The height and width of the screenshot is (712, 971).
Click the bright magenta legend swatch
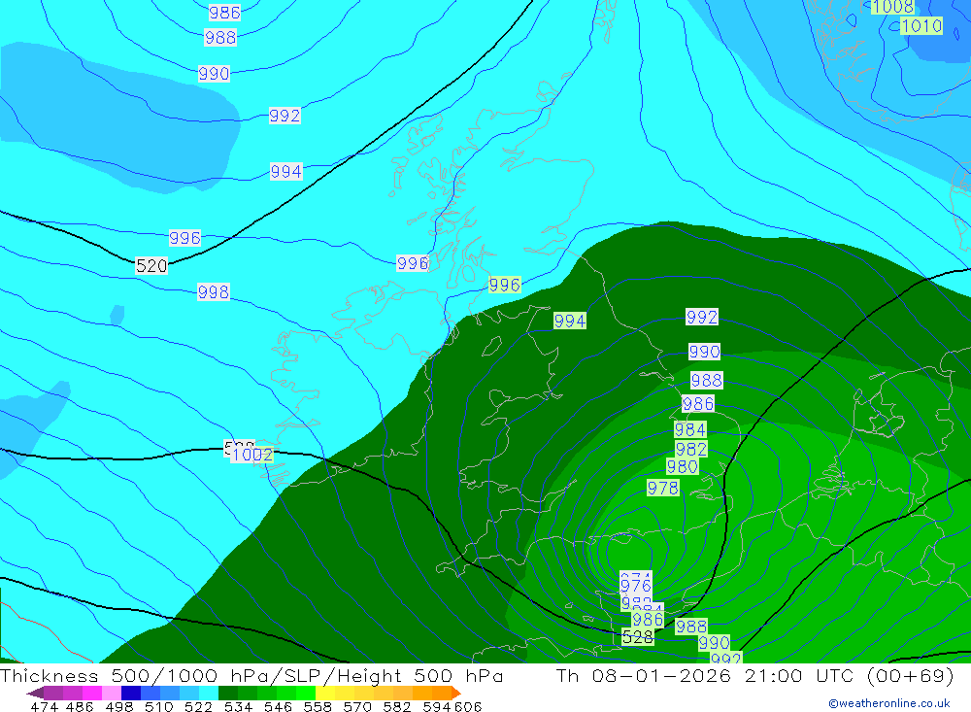pyautogui.click(x=92, y=693)
